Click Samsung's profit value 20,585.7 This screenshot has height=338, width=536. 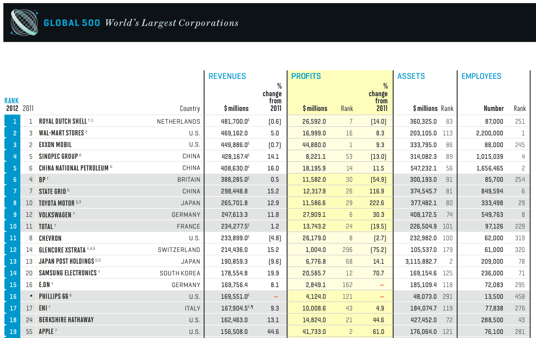pos(314,273)
